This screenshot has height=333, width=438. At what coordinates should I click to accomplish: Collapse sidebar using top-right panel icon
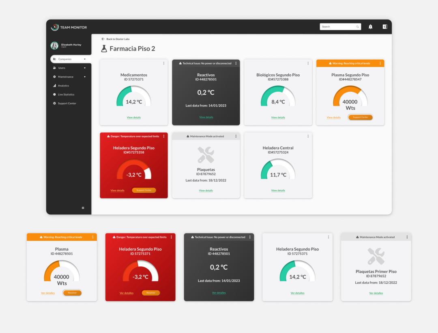pos(385,27)
